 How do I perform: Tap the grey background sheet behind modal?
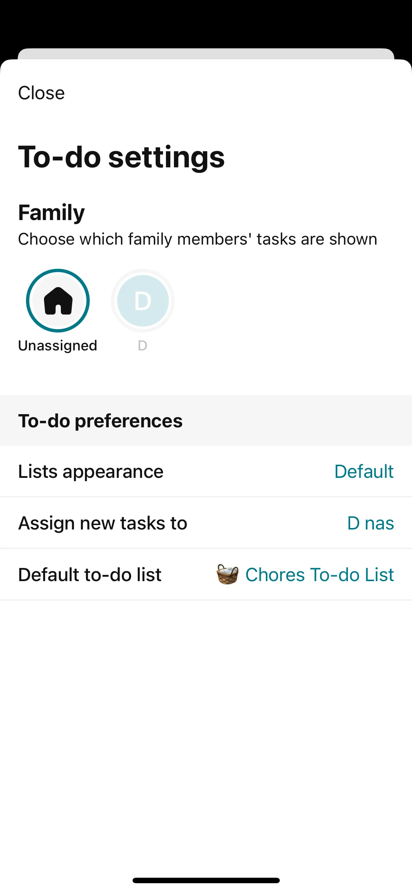(206, 53)
